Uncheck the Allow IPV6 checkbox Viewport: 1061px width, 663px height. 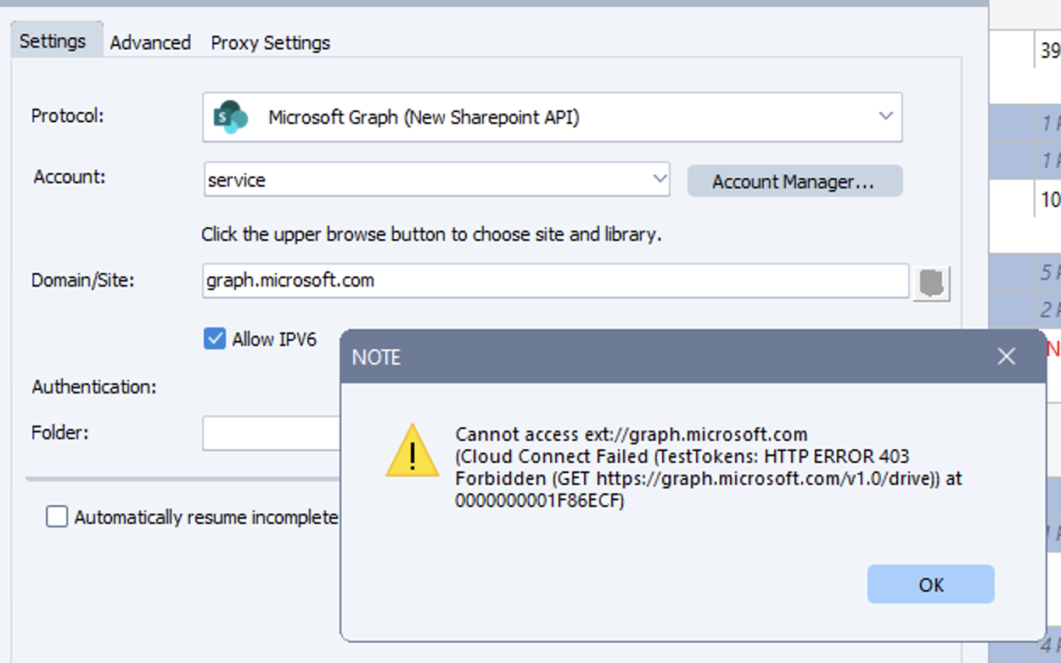click(215, 339)
